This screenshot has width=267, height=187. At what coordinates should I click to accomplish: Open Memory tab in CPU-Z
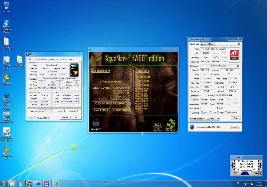click(x=51, y=59)
